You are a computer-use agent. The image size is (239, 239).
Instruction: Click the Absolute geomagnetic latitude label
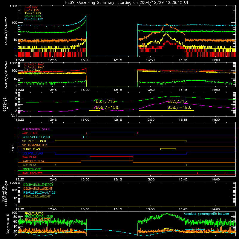(206, 214)
